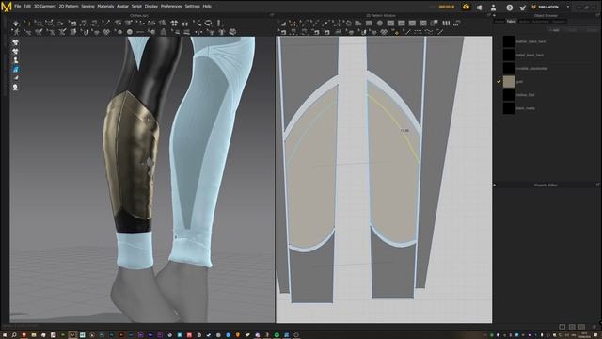Open the Settings menu
602x339 pixels.
[192, 7]
